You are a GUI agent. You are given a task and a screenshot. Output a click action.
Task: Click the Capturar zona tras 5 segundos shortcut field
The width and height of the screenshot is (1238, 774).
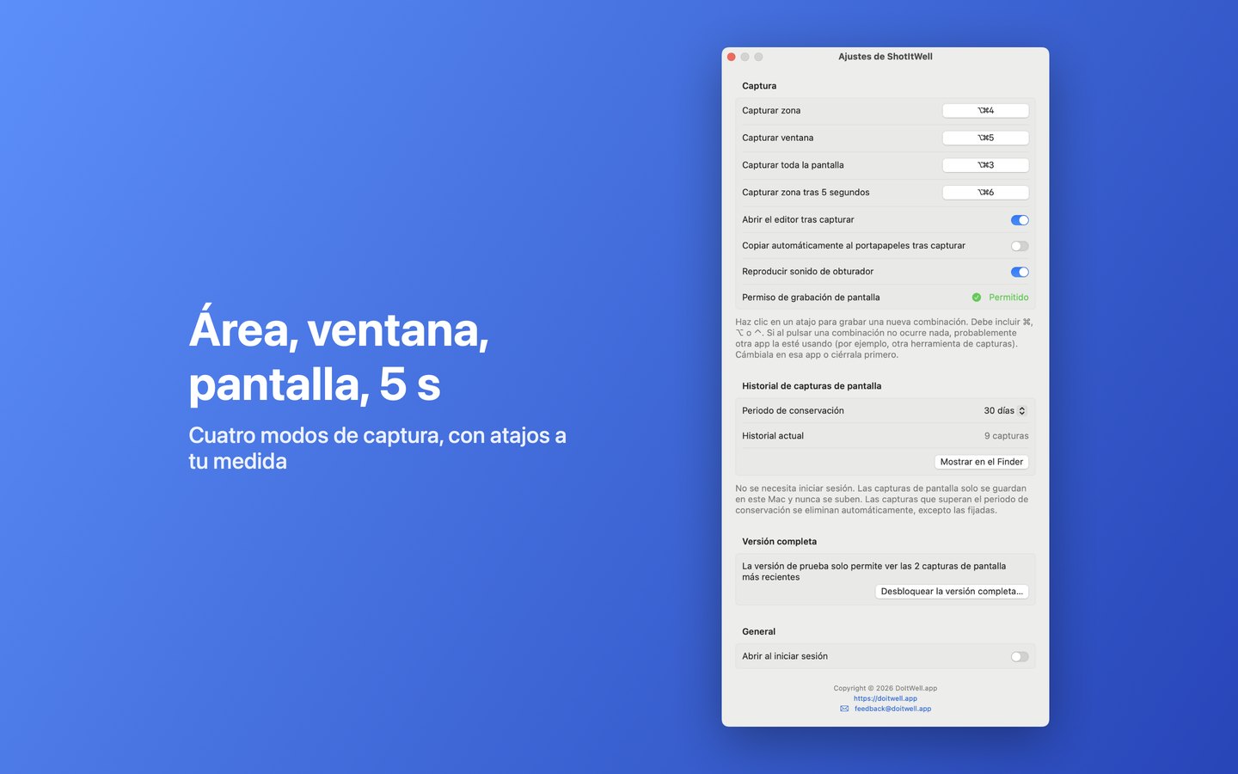(985, 193)
